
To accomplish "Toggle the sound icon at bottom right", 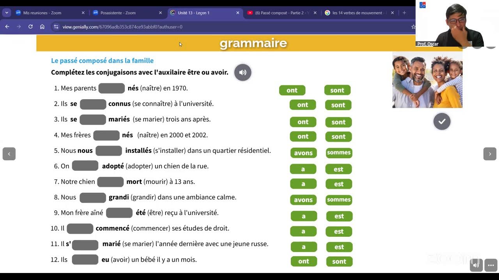I will (476, 265).
